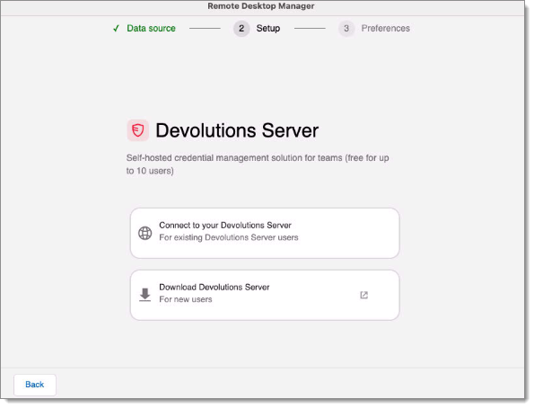The height and width of the screenshot is (408, 534).
Task: Click the external link icon on Download card
Action: [363, 295]
